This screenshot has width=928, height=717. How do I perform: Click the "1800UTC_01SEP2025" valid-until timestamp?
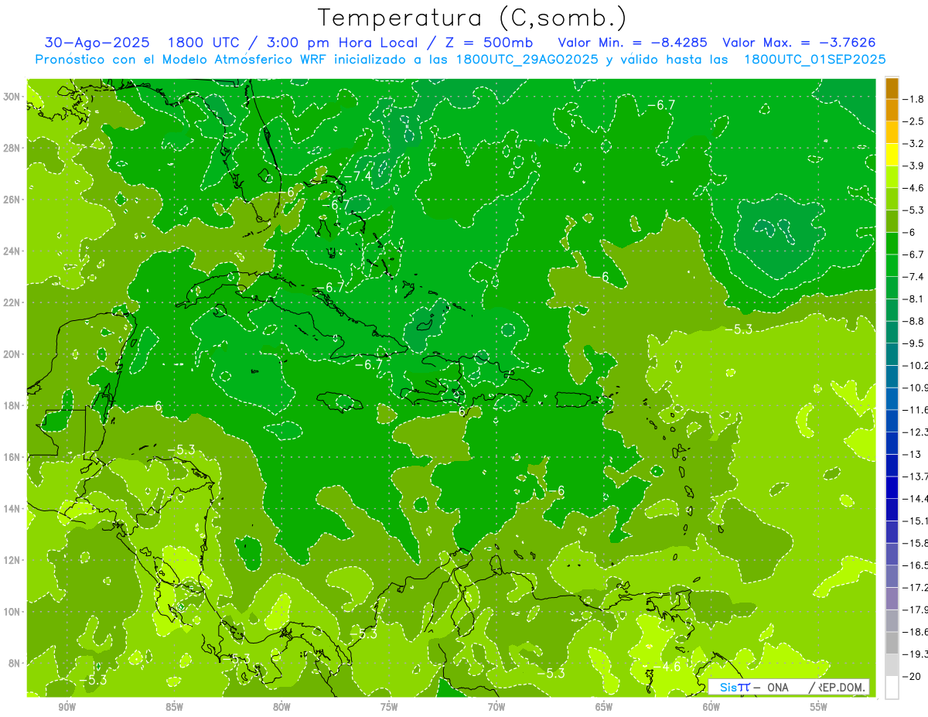coord(814,59)
